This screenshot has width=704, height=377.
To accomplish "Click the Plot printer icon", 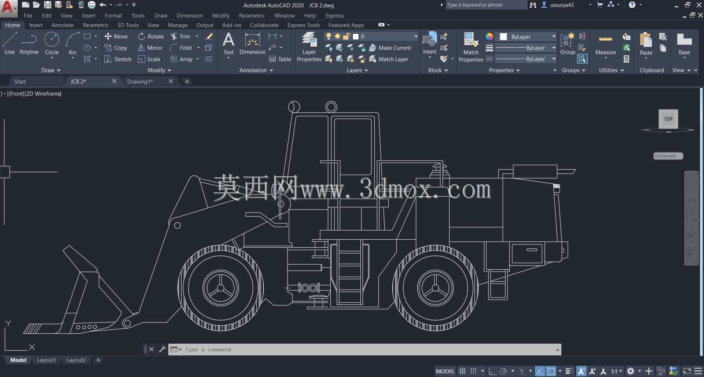I will pyautogui.click(x=92, y=5).
